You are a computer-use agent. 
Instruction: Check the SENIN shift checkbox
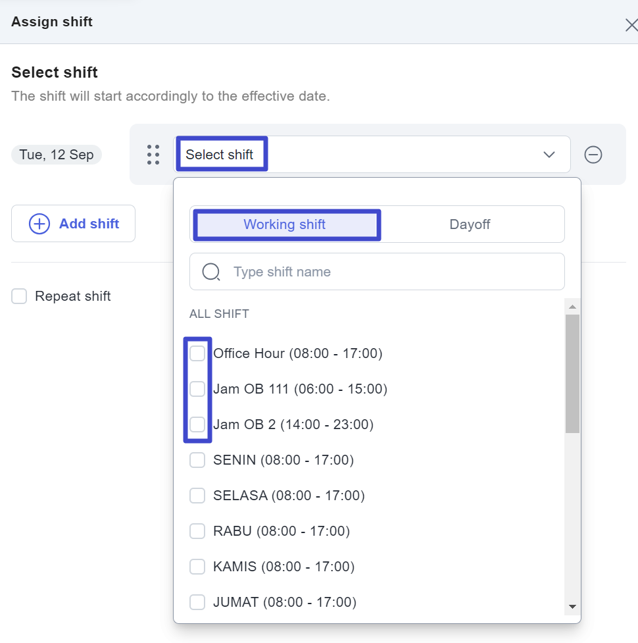[197, 460]
